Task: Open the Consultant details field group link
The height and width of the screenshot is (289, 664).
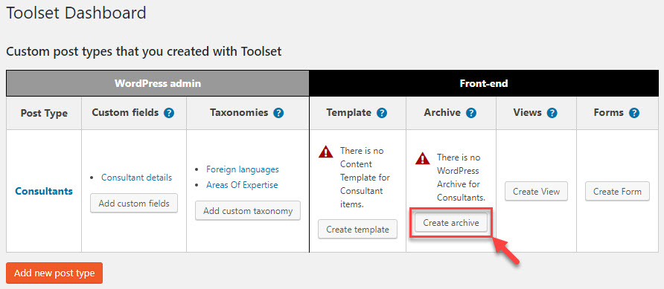Action: click(x=136, y=178)
